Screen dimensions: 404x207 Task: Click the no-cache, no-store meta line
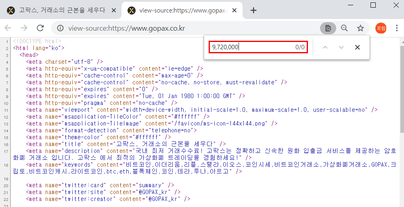157,82
